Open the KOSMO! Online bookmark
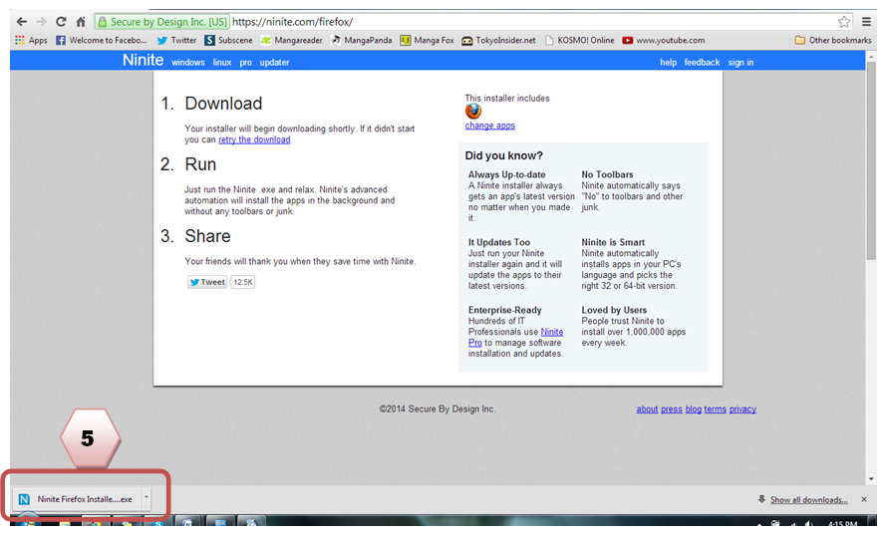Viewport: 886px width, 536px height. pyautogui.click(x=579, y=40)
